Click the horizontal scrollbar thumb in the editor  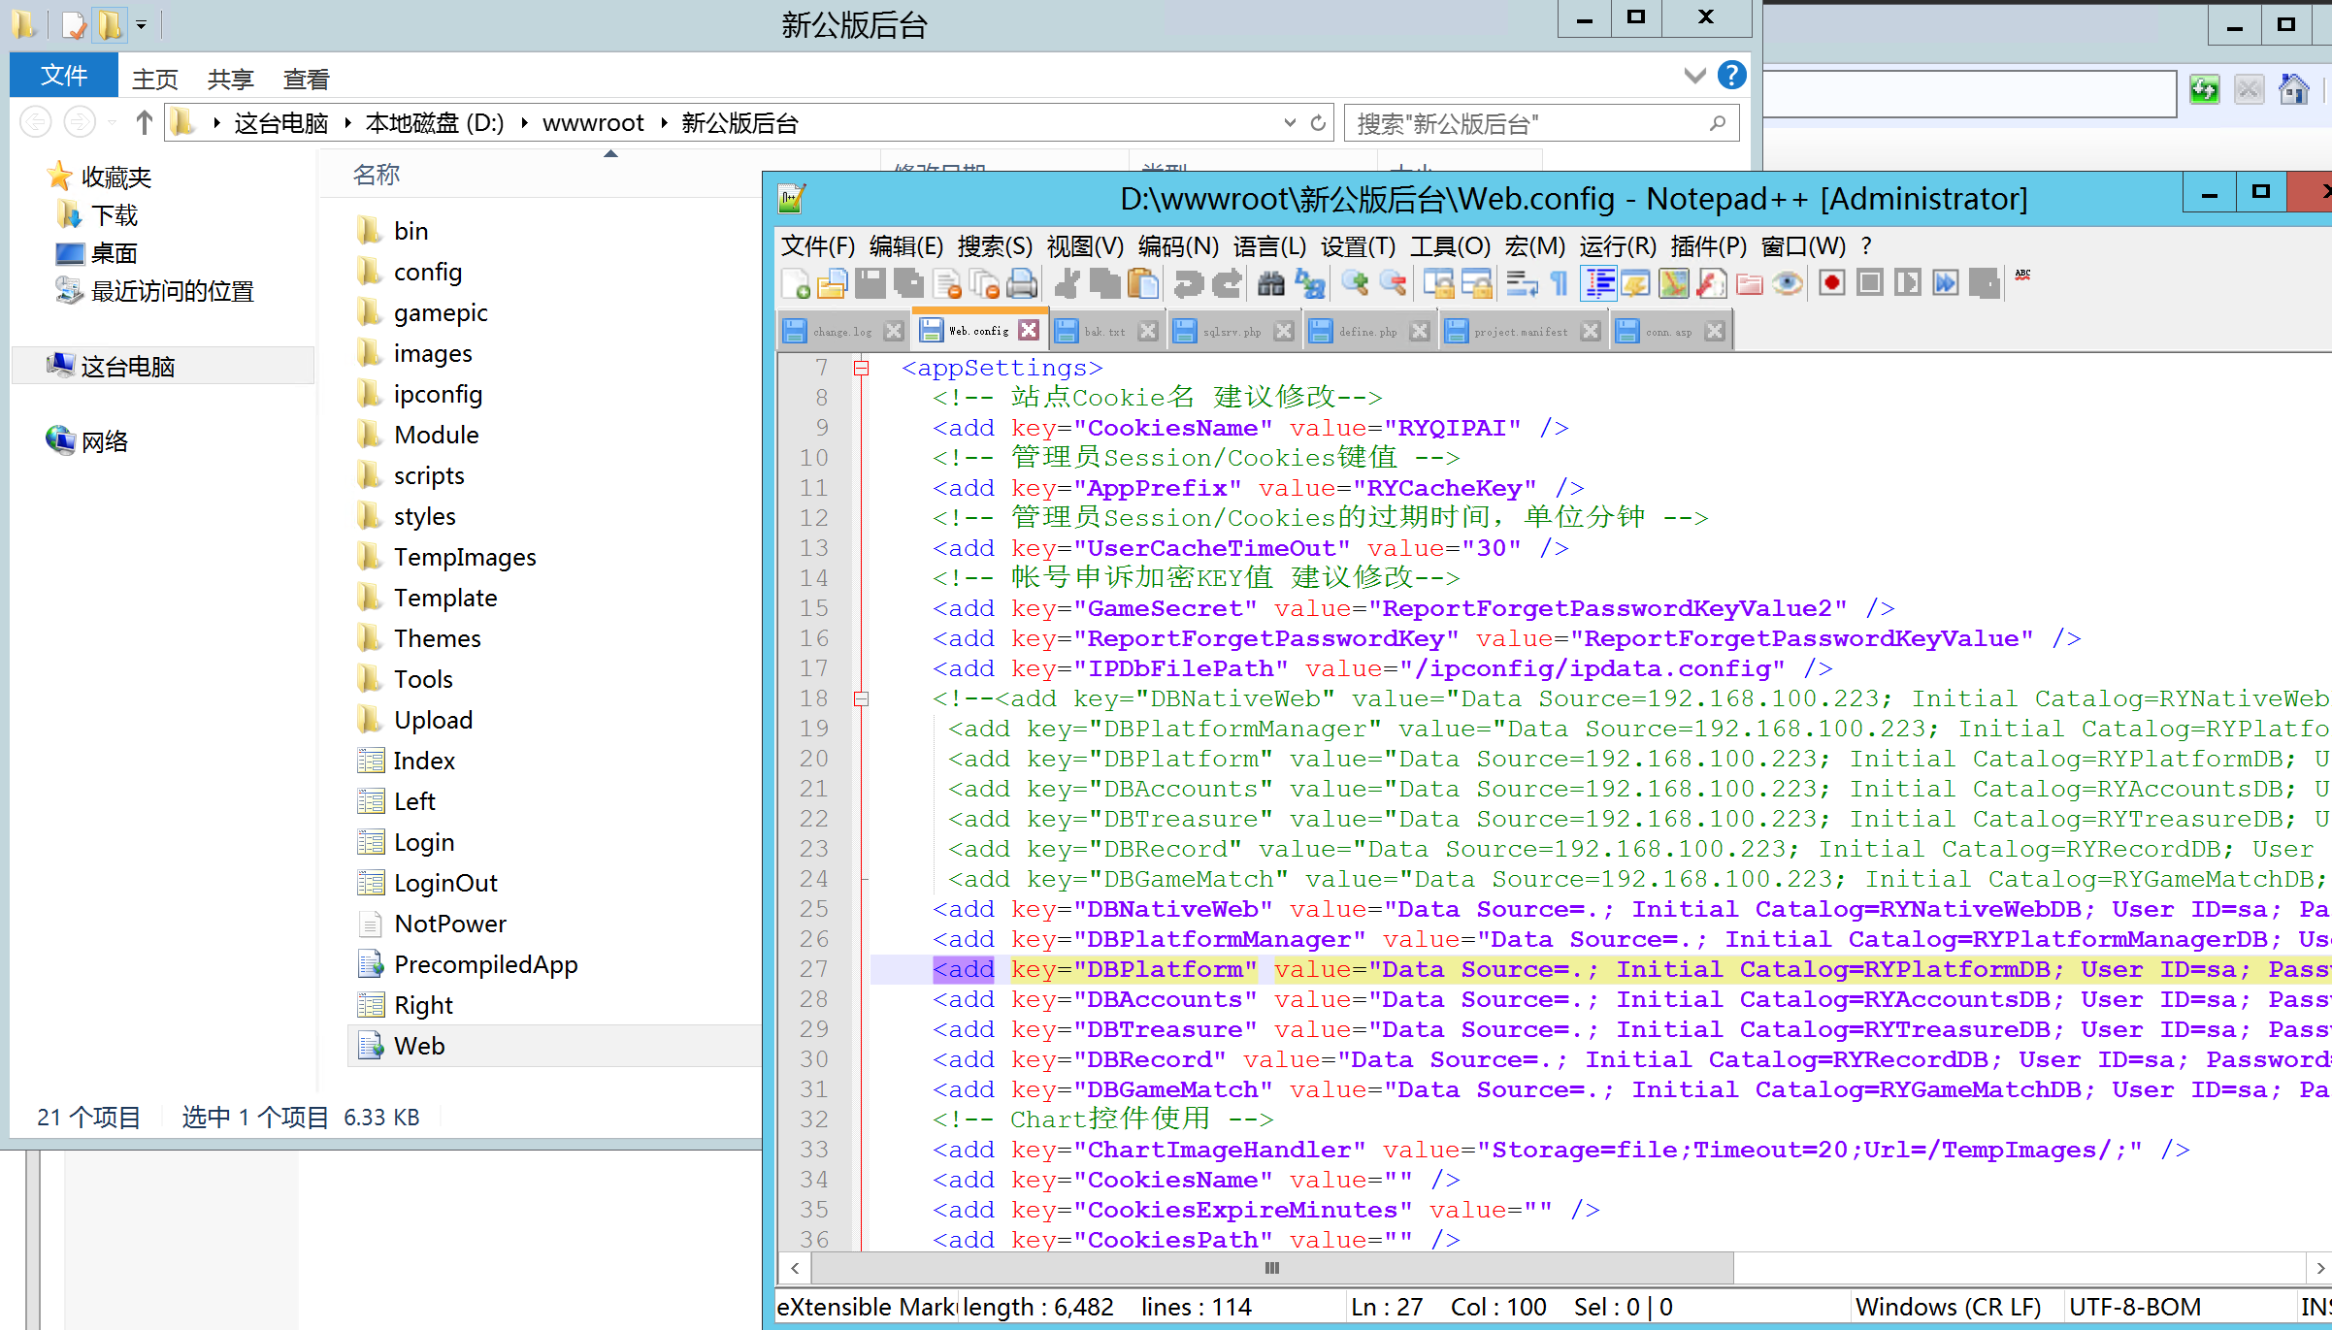pos(1271,1268)
